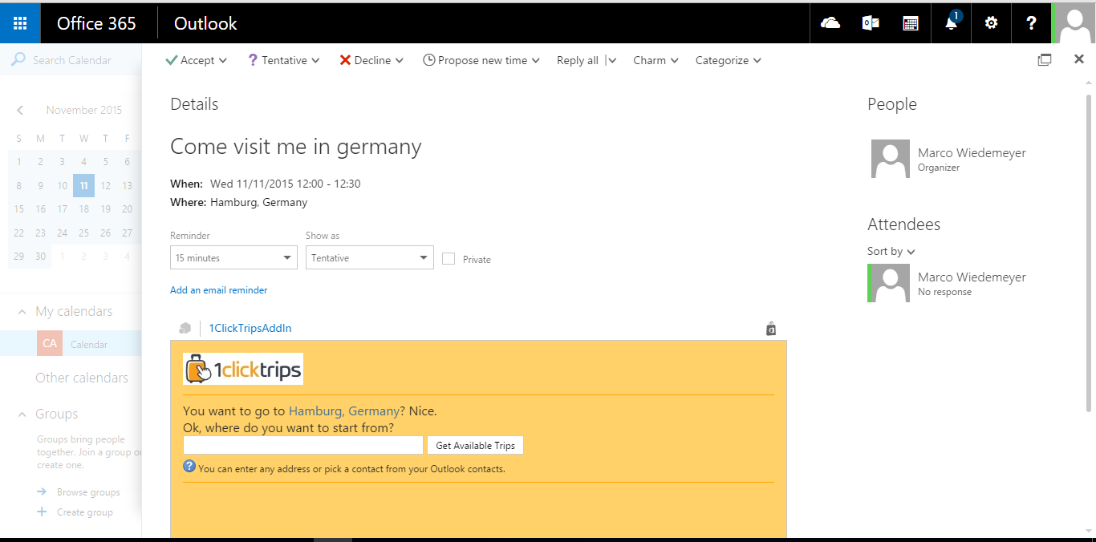Click Other calendars heading
This screenshot has width=1096, height=542.
click(82, 378)
